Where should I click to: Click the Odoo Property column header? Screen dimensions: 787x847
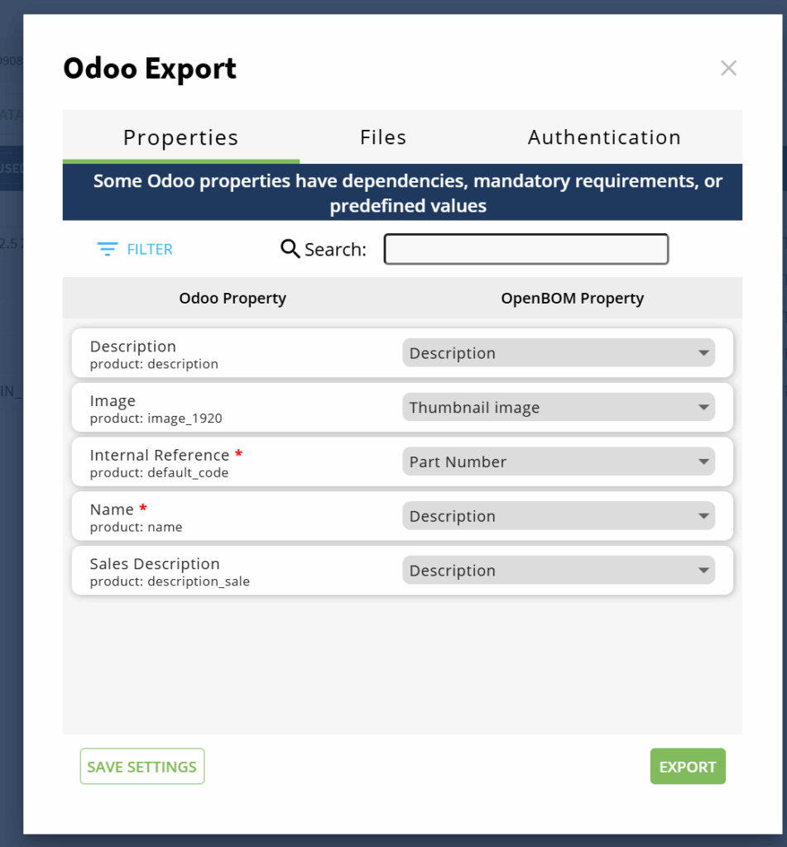(x=233, y=299)
